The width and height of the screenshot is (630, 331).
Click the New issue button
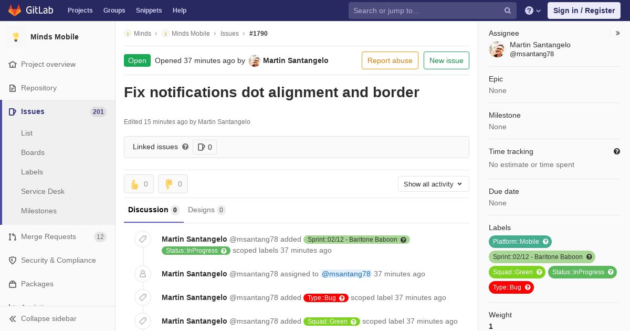446,60
